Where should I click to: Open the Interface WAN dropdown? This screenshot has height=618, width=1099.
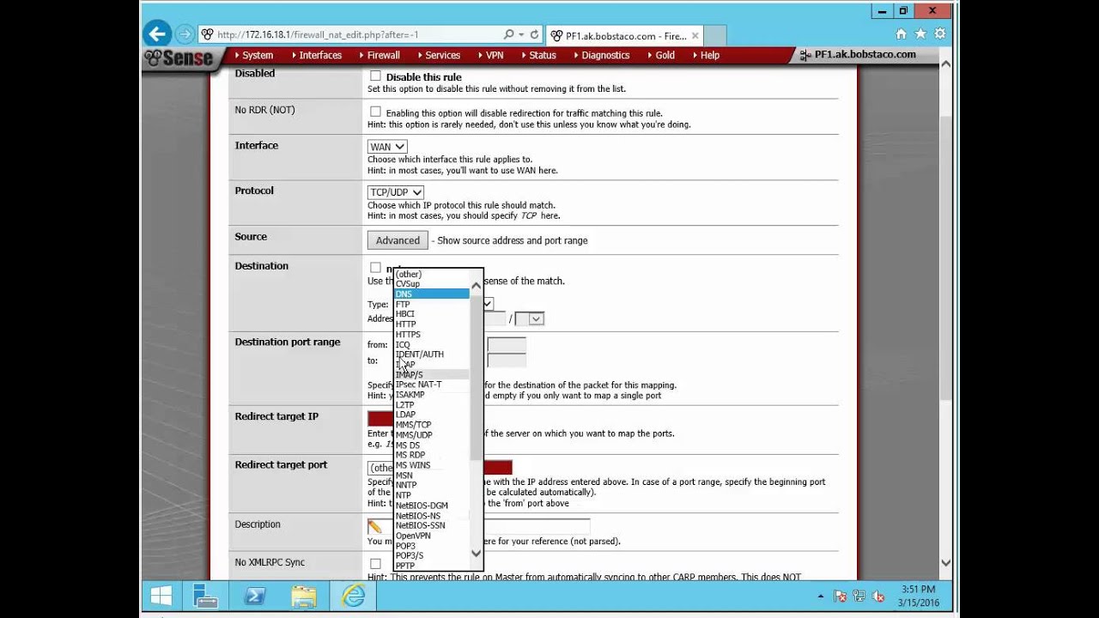(387, 147)
